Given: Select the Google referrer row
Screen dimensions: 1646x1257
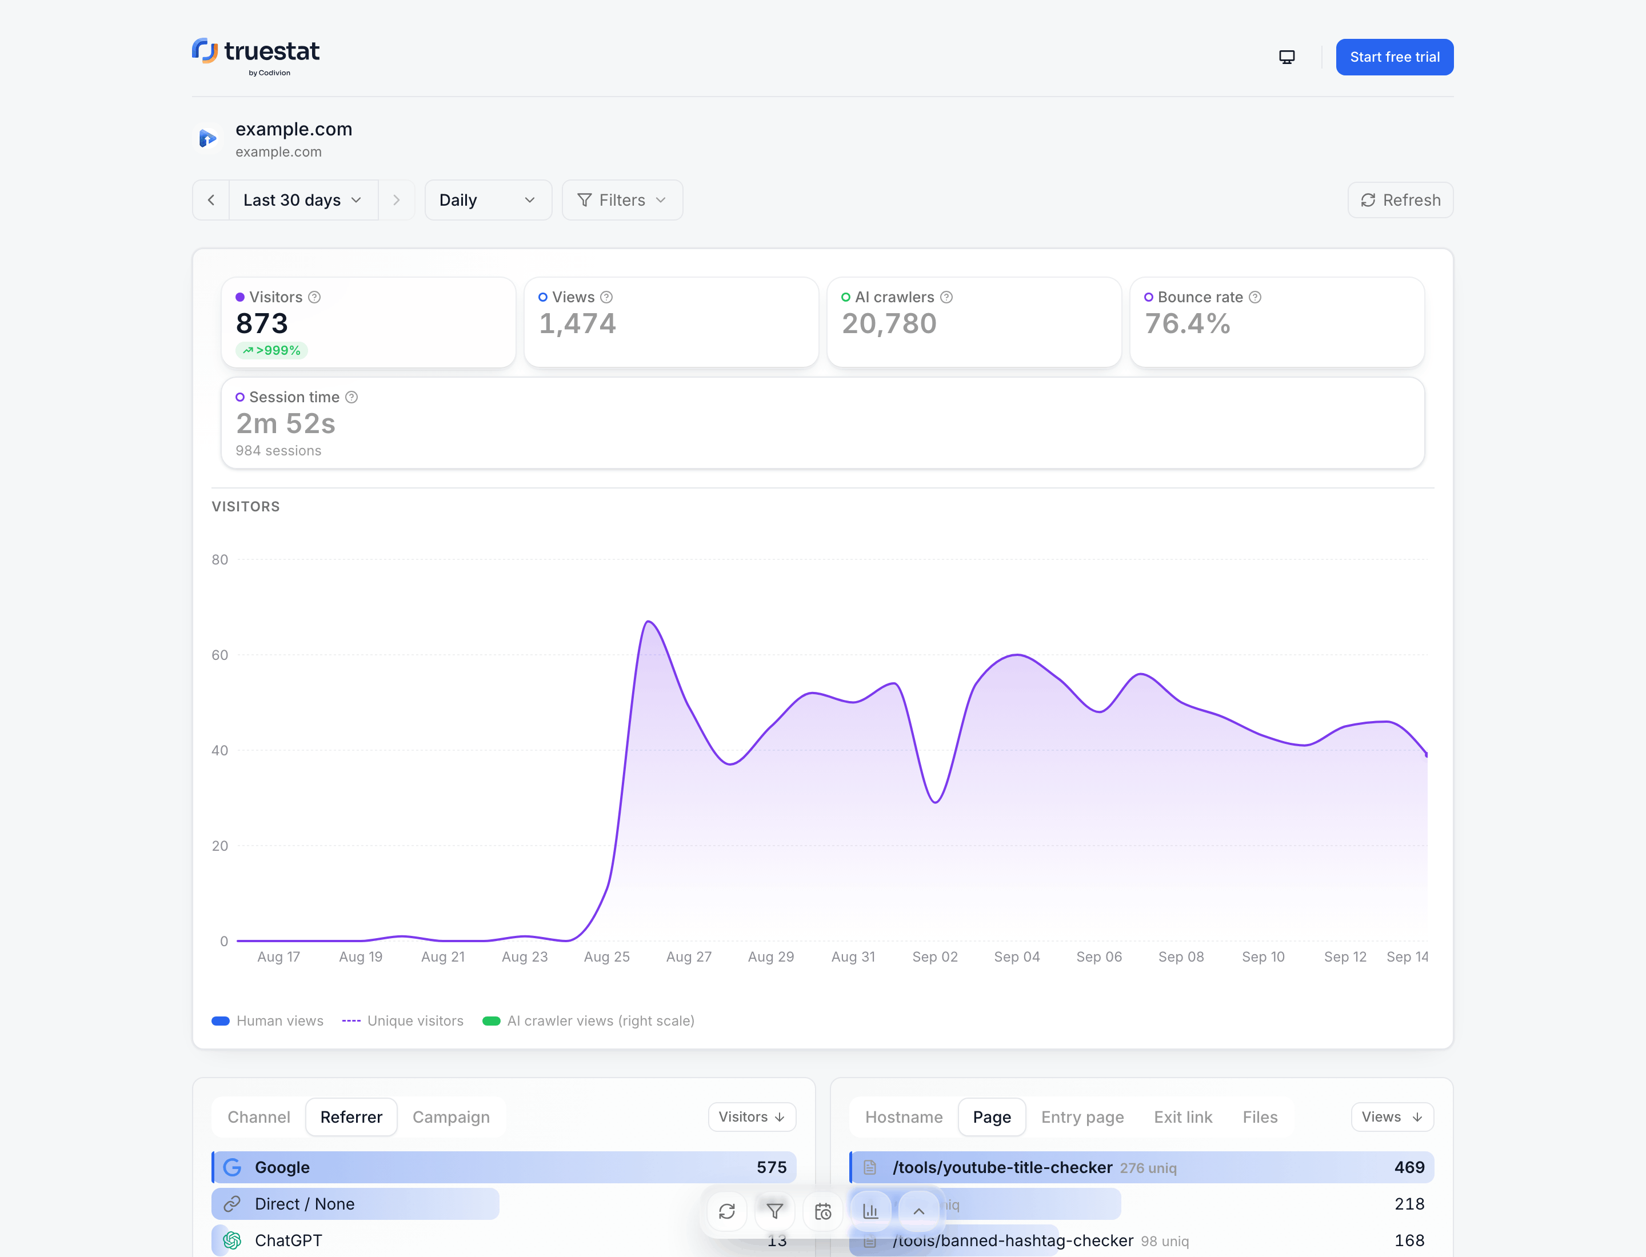Looking at the screenshot, I should click(x=504, y=1167).
